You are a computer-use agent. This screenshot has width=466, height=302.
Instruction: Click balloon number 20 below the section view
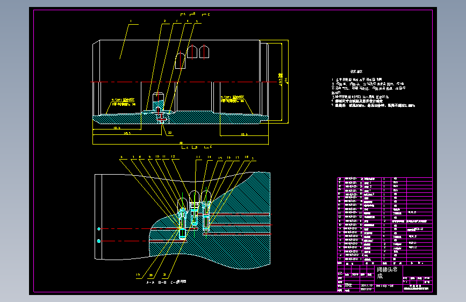coord(151,275)
